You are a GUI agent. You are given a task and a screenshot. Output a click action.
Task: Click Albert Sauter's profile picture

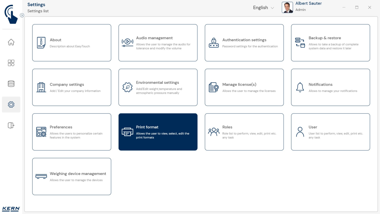287,8
